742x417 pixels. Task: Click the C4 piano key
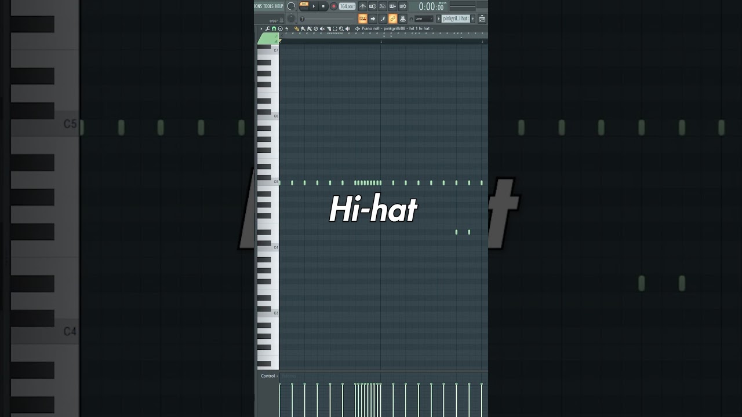click(x=268, y=247)
